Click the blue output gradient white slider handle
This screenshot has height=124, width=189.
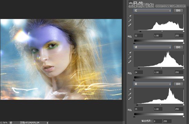point(183,116)
